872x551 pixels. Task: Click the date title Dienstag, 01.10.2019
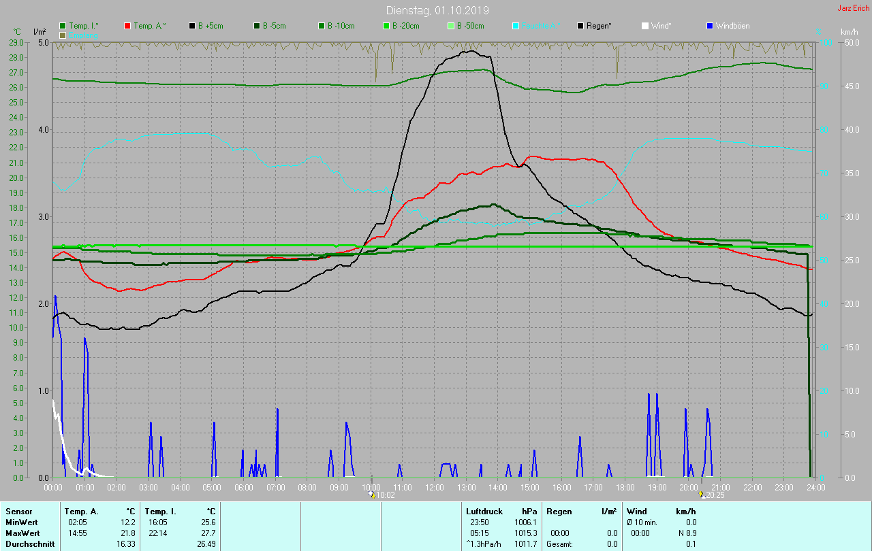coord(437,11)
